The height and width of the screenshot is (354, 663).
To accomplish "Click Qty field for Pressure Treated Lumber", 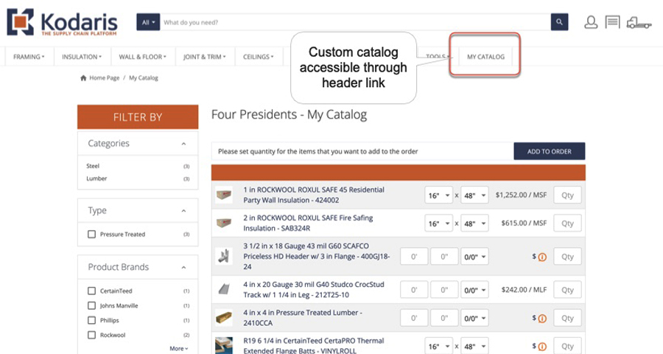I will (x=567, y=318).
